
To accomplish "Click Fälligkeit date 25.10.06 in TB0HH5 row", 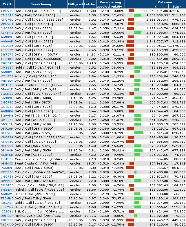I will click(75, 198).
